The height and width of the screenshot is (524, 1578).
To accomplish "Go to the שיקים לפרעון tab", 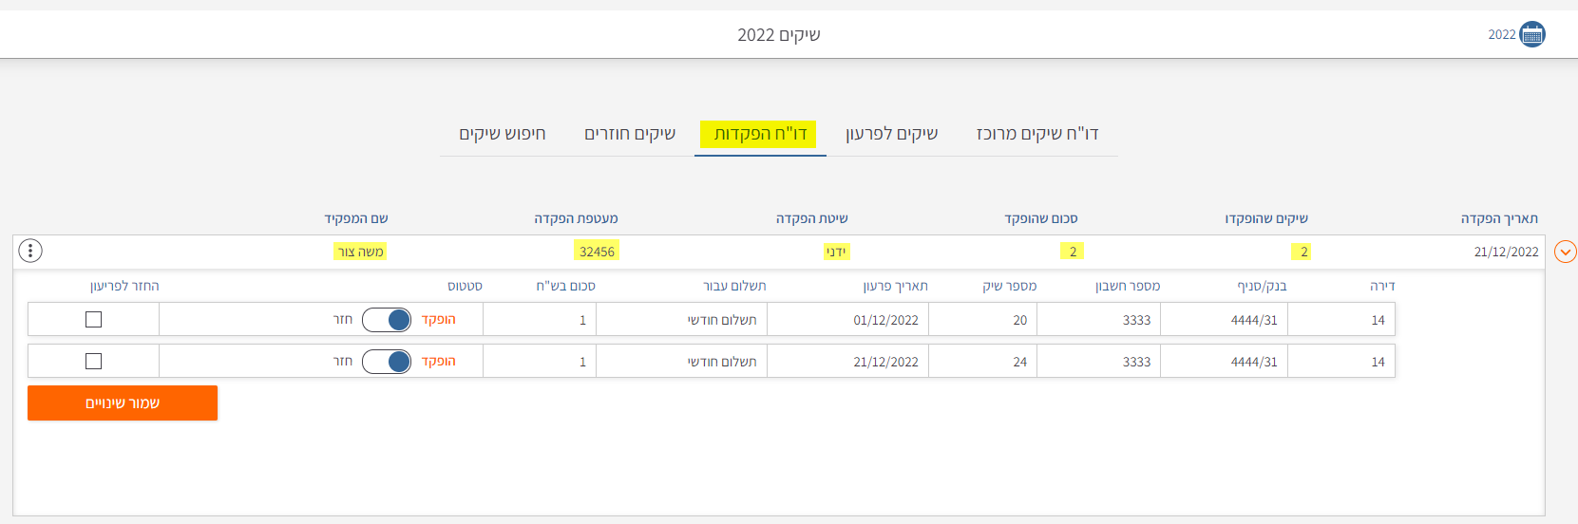I will point(891,134).
